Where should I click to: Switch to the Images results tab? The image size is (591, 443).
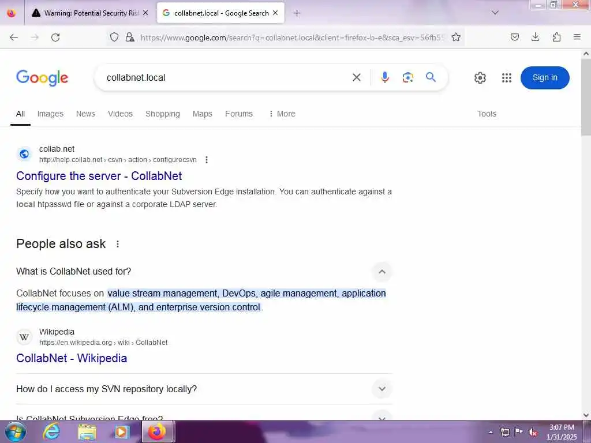pyautogui.click(x=50, y=114)
